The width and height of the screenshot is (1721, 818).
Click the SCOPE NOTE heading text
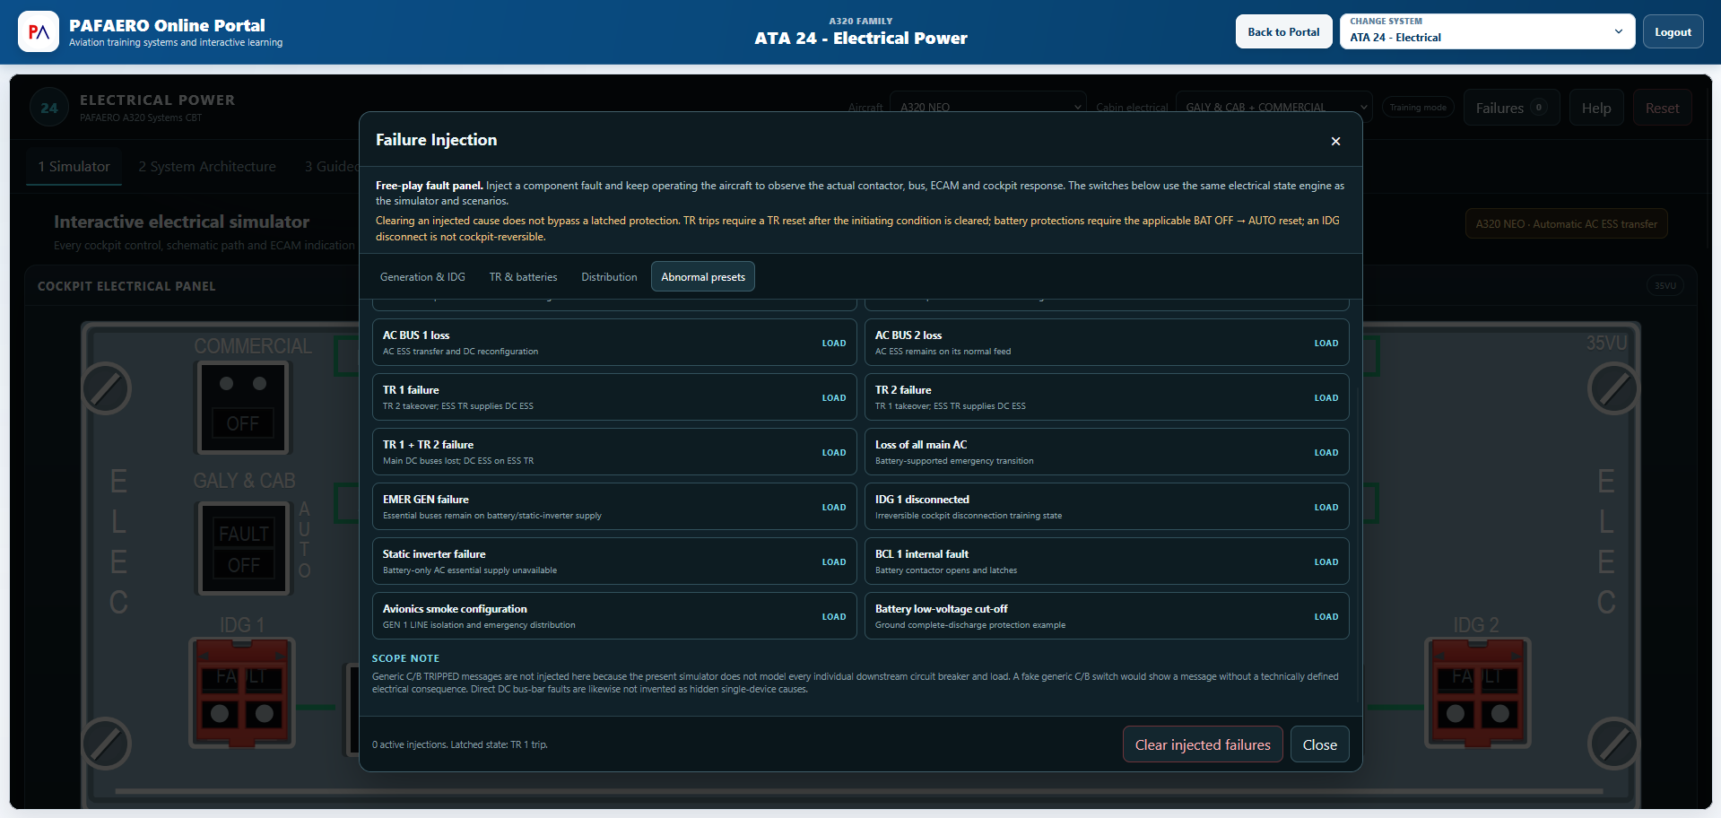pyautogui.click(x=405, y=658)
